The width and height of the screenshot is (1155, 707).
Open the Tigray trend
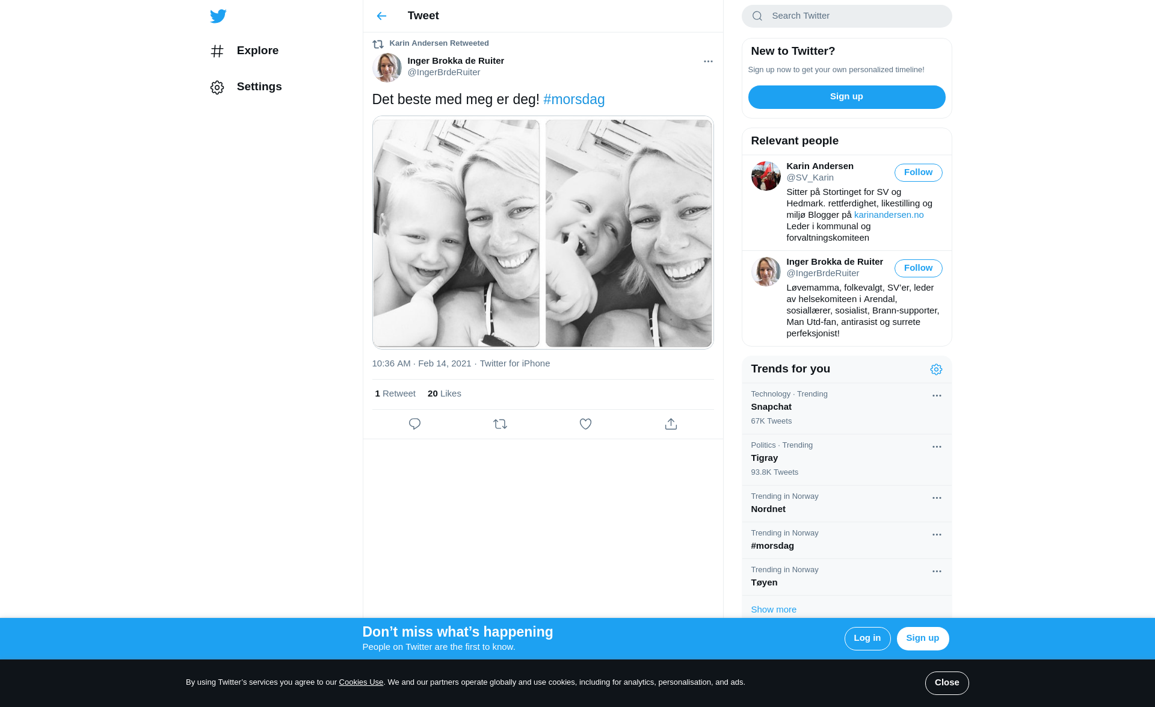tap(847, 460)
